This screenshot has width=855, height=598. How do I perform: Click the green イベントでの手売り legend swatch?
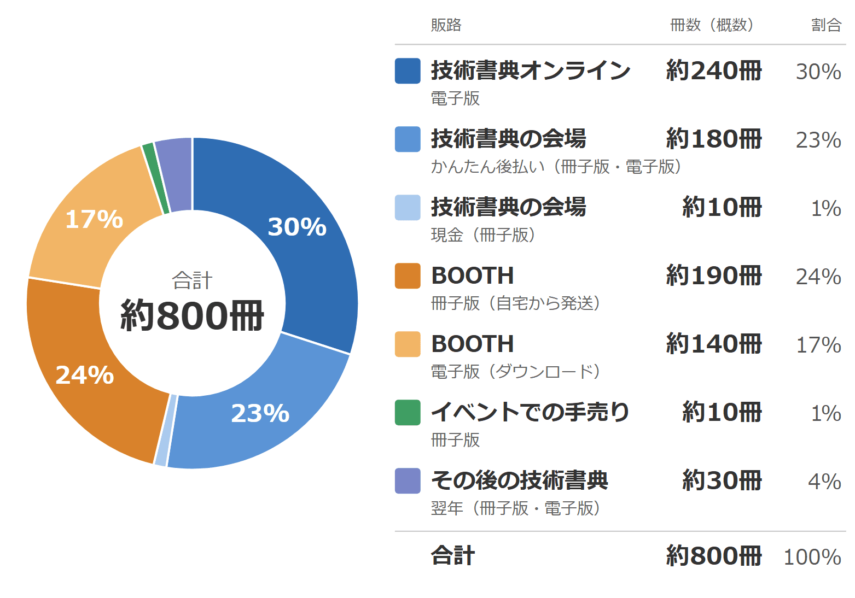pyautogui.click(x=408, y=413)
